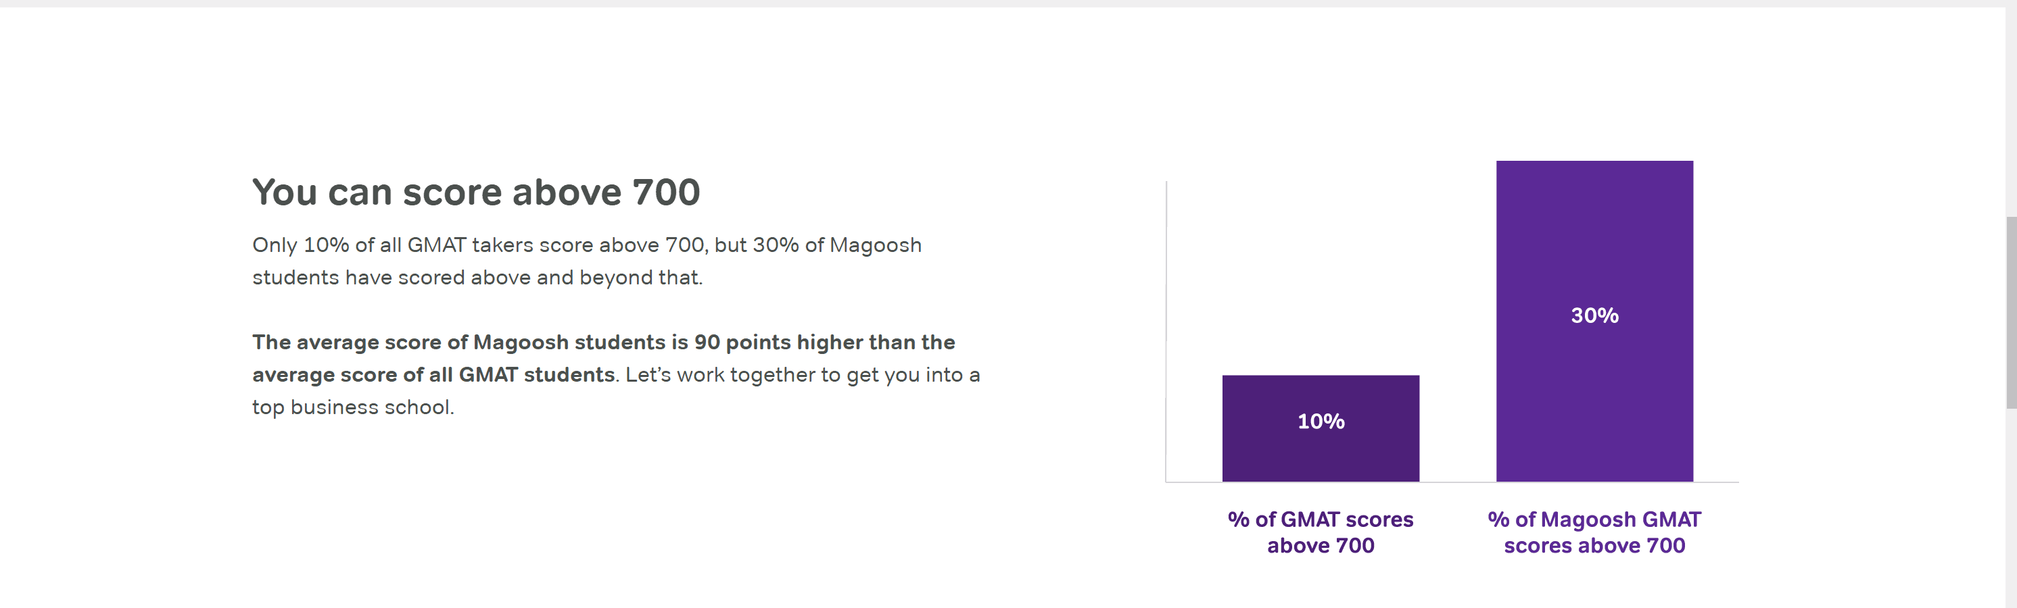Select the '% of GMAT scores above 700' caption
This screenshot has height=608, width=2017.
coord(1321,532)
